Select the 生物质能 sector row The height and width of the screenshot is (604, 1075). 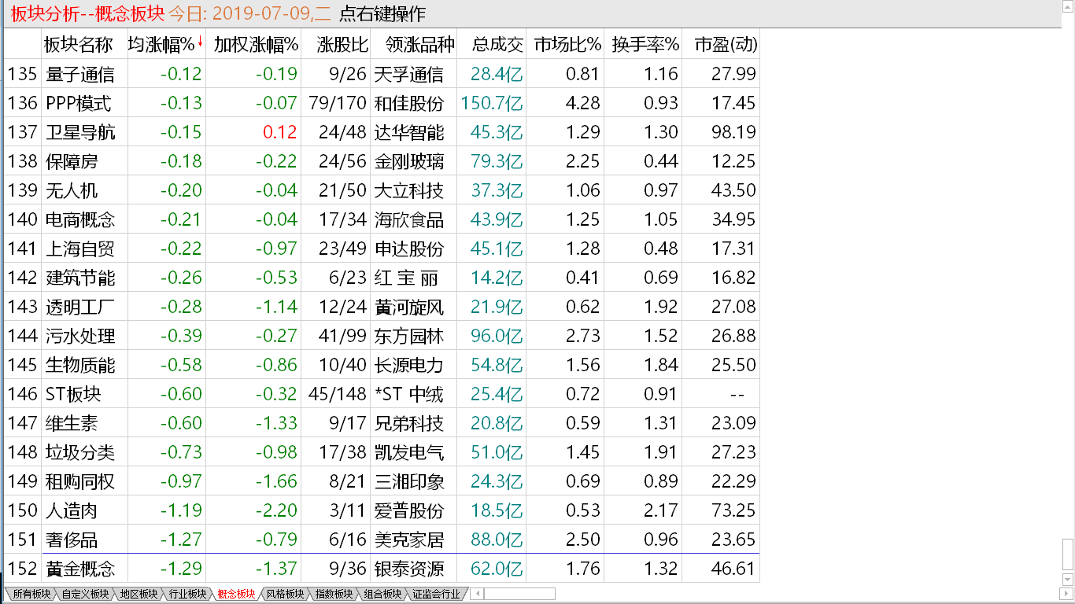[x=382, y=365]
